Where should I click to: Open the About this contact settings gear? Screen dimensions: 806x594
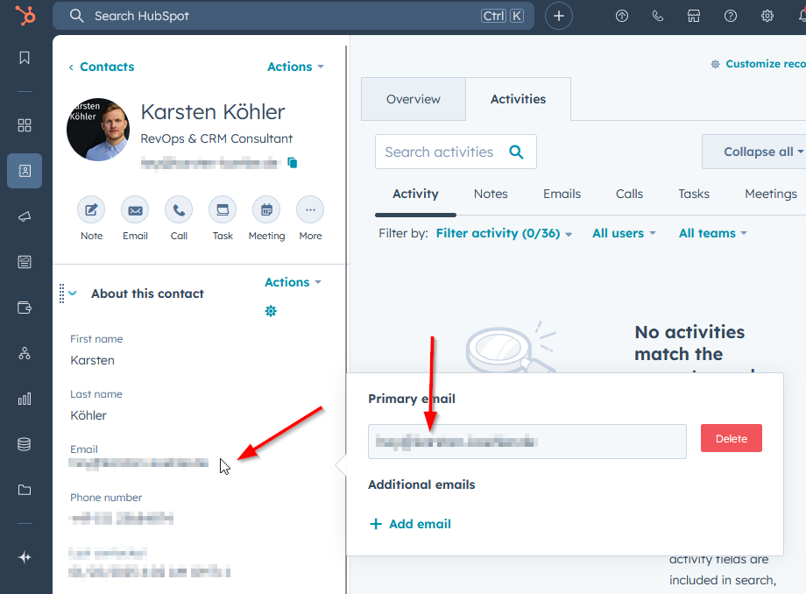[x=271, y=311]
